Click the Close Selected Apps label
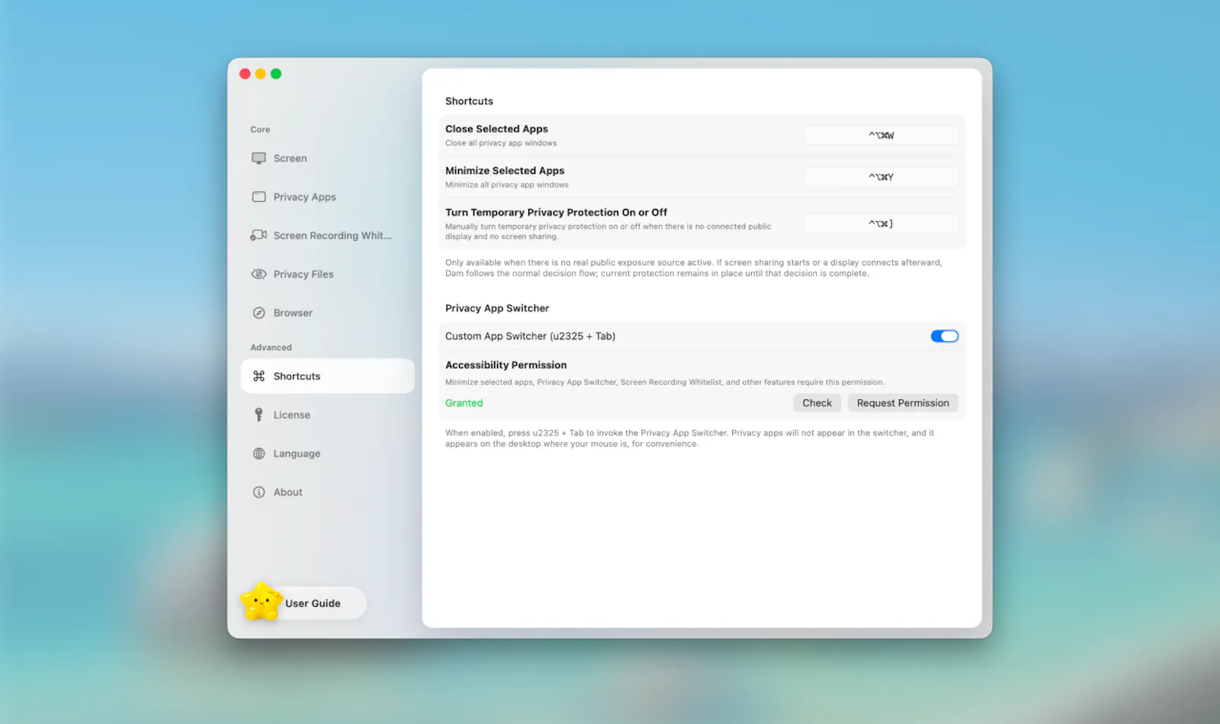 point(496,129)
